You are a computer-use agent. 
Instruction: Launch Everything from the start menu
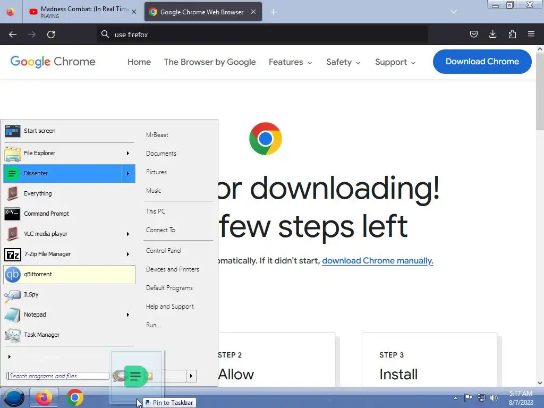click(x=69, y=193)
